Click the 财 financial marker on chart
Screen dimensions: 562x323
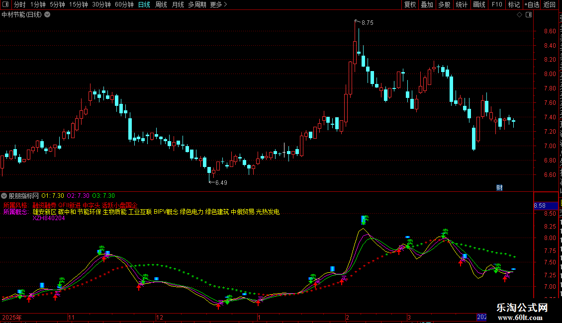click(x=499, y=188)
